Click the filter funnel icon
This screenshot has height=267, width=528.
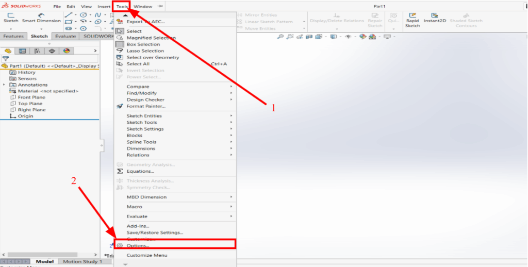tap(5, 59)
